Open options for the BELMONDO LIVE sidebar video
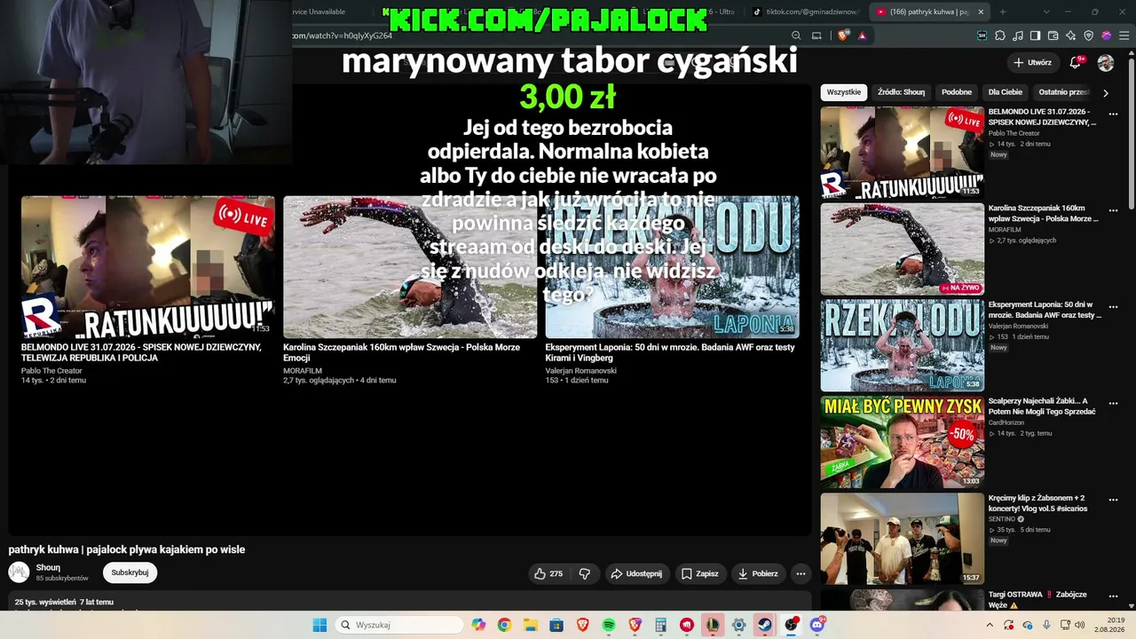This screenshot has height=639, width=1136. click(x=1113, y=114)
